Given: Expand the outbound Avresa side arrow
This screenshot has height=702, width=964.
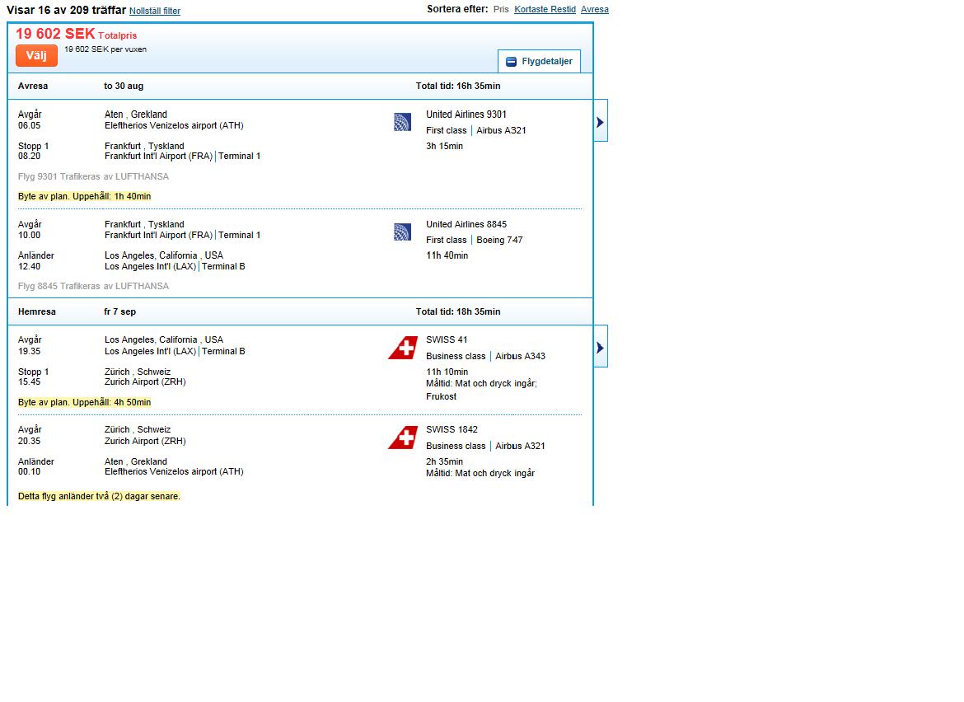Looking at the screenshot, I should [600, 122].
